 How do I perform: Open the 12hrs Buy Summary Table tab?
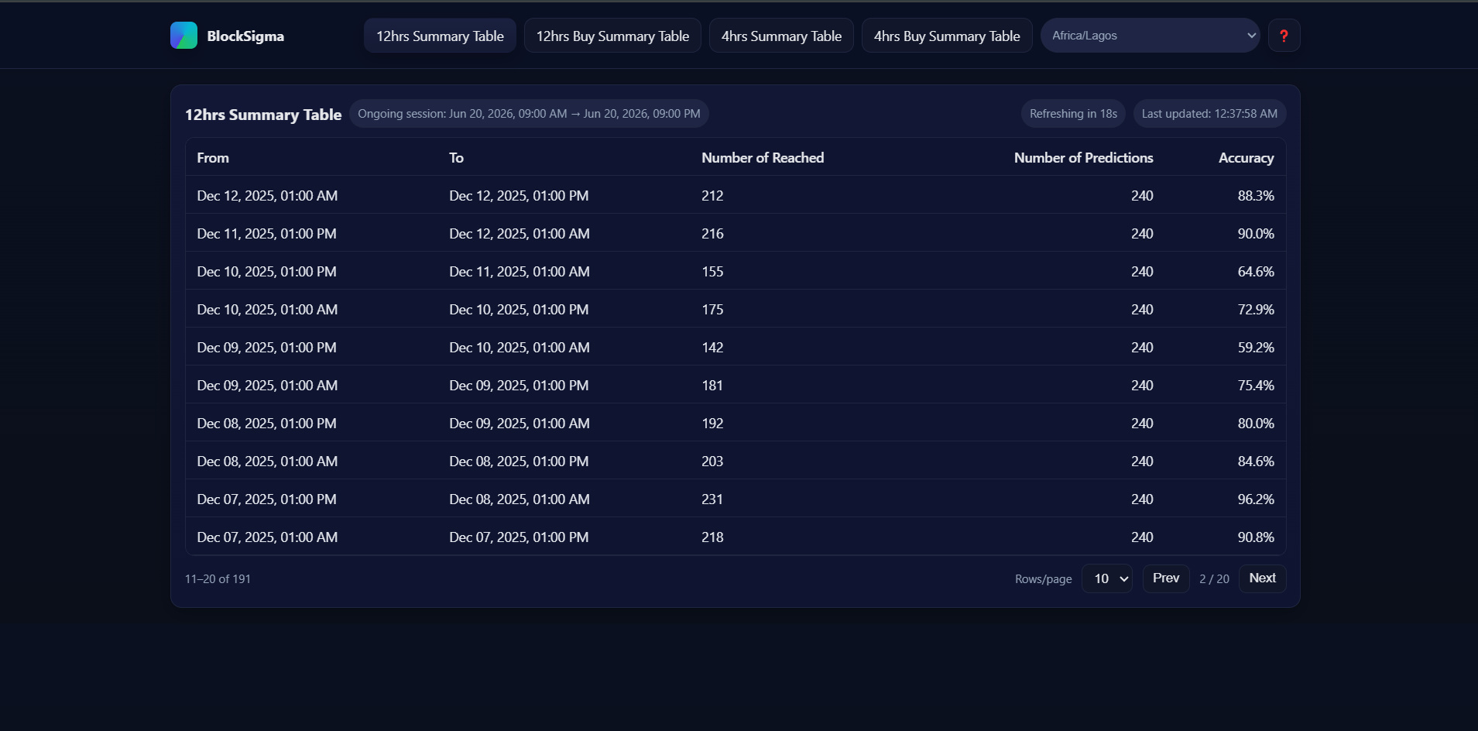pos(612,36)
